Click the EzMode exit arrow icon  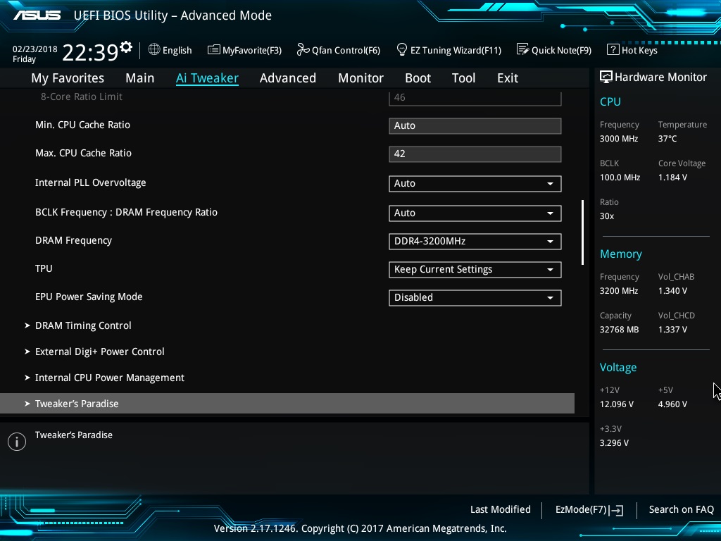tap(616, 510)
